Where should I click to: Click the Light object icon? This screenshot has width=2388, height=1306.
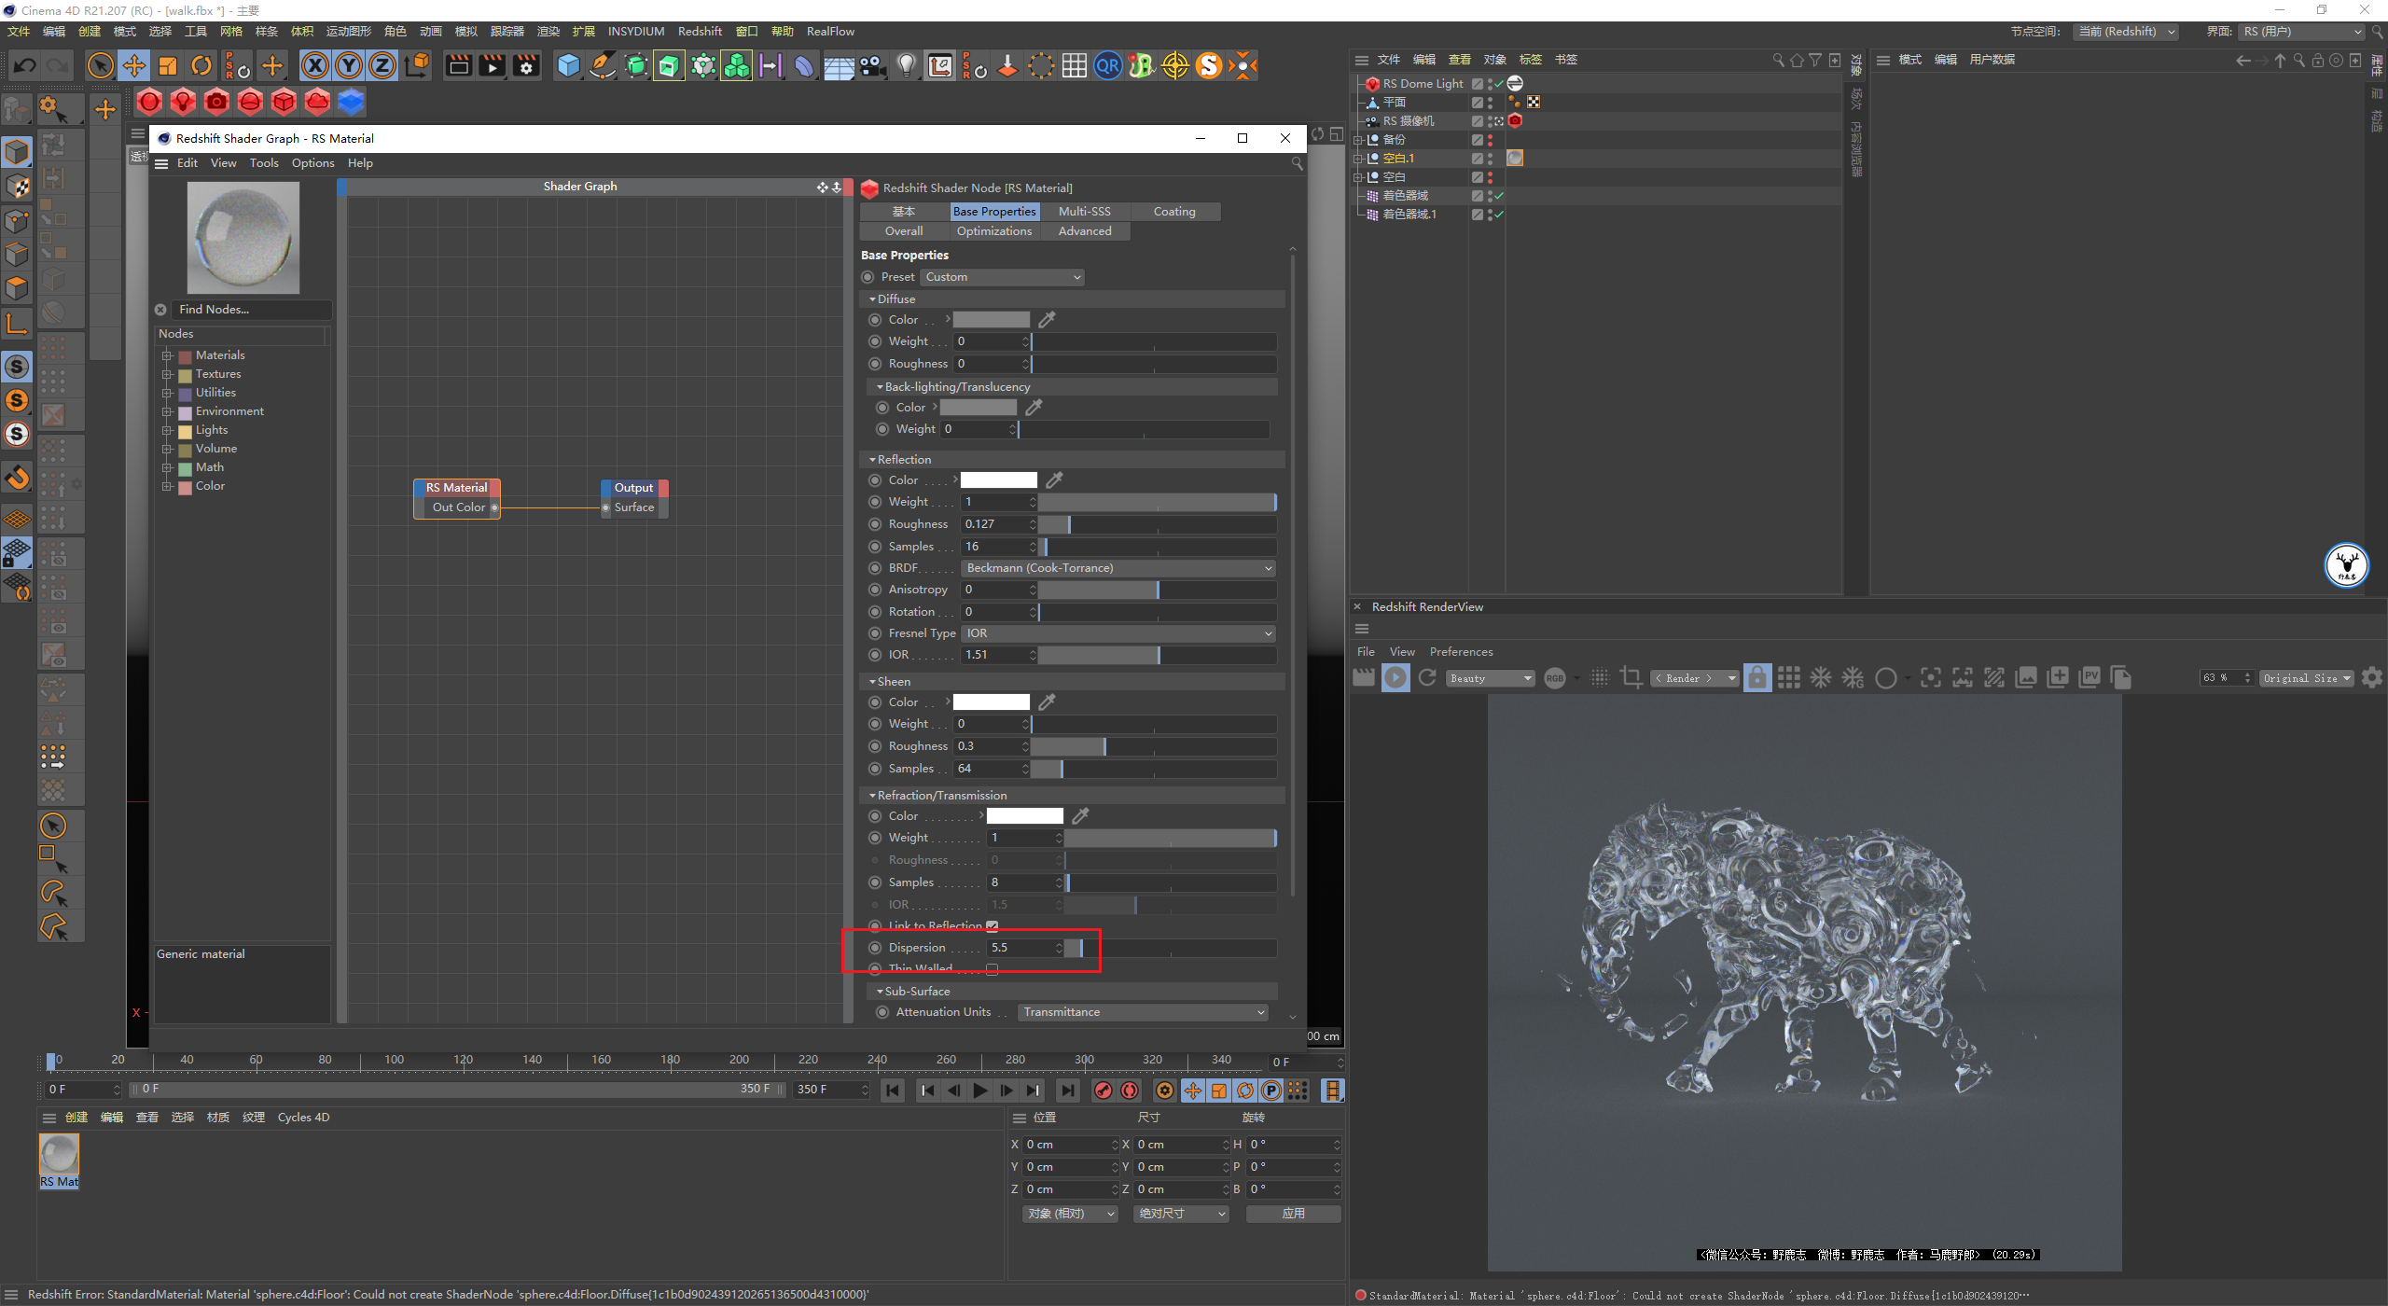coord(906,65)
